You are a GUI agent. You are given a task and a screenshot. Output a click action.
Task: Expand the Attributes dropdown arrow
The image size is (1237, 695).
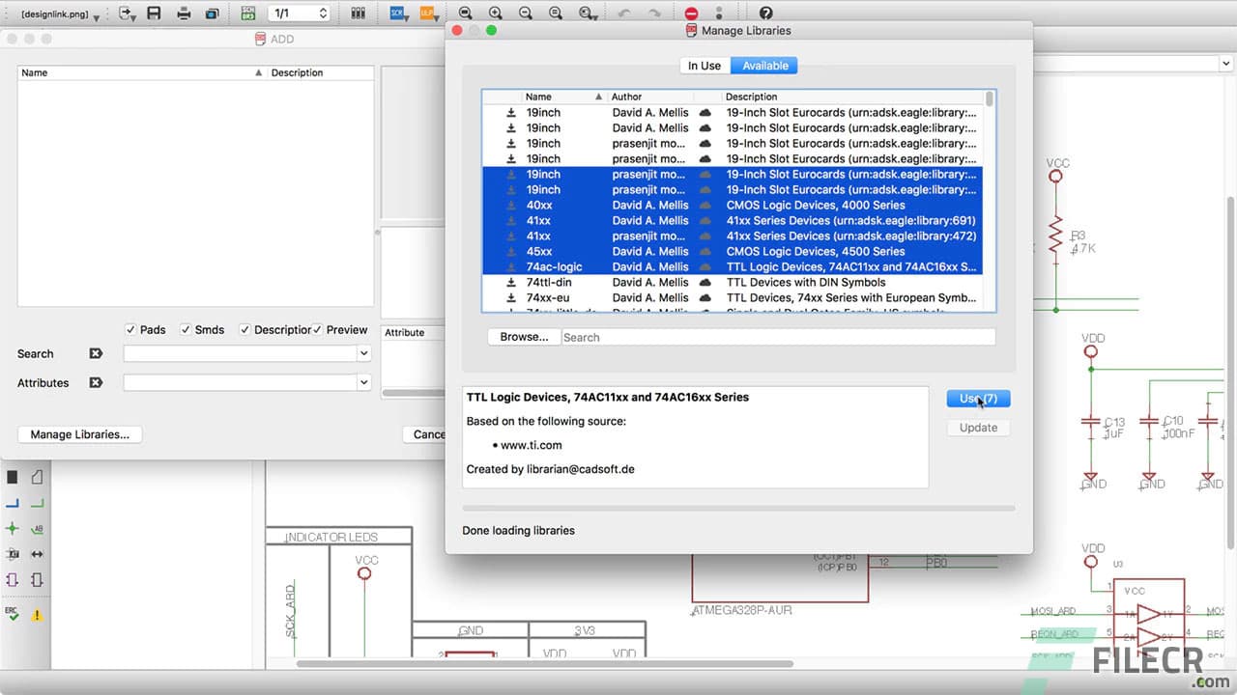[x=364, y=382]
